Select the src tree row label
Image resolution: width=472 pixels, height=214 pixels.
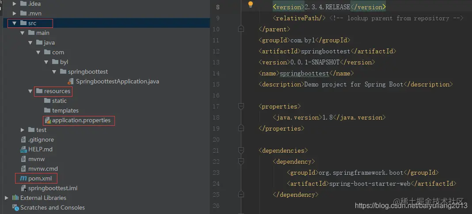[32, 23]
